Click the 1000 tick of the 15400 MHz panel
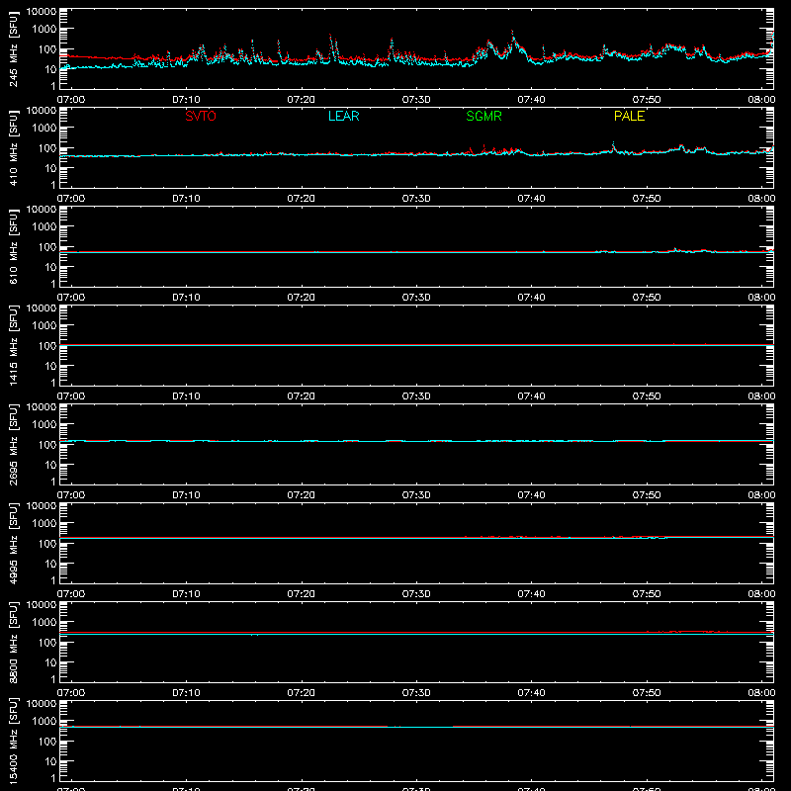This screenshot has height=791, width=791. click(44, 722)
